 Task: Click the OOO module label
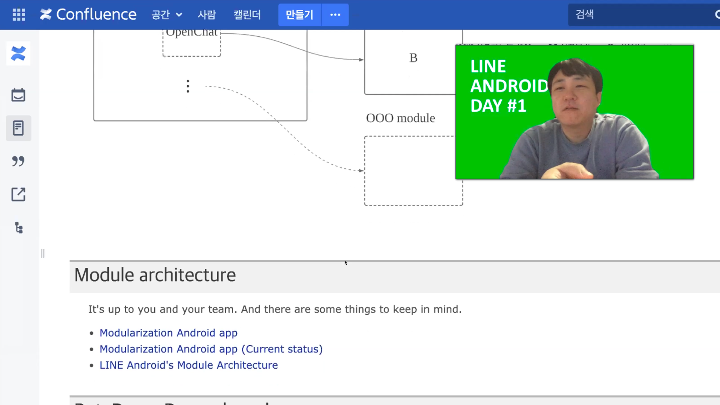click(400, 118)
